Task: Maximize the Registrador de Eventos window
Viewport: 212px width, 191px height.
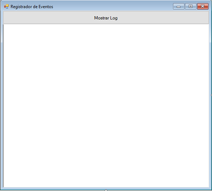Action: coord(191,6)
